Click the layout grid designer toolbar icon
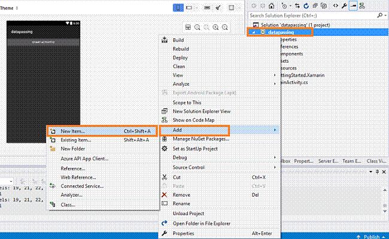The image size is (389, 239). (231, 8)
